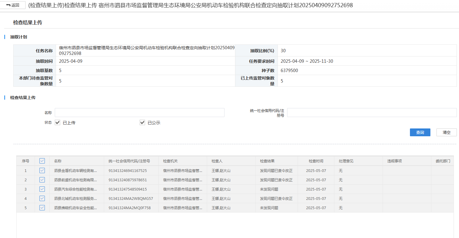Click credit code 913413246941167525
Screen dimensions: 459x238
pyautogui.click(x=128, y=170)
